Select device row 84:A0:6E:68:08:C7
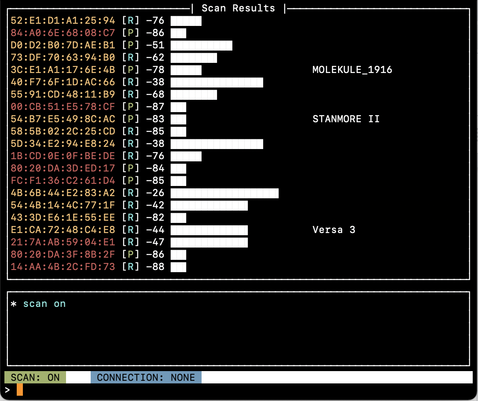 coord(63,33)
